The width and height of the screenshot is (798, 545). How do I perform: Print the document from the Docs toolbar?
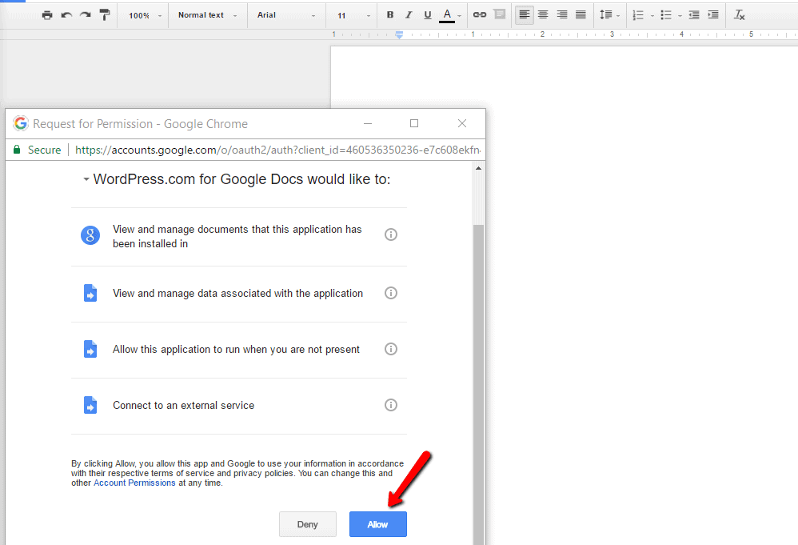[47, 15]
